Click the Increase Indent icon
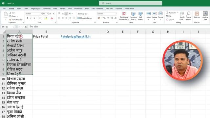This screenshot has height=118, width=210. click(73, 18)
